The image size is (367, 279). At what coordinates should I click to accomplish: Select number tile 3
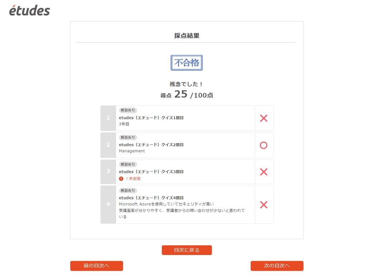pos(108,172)
